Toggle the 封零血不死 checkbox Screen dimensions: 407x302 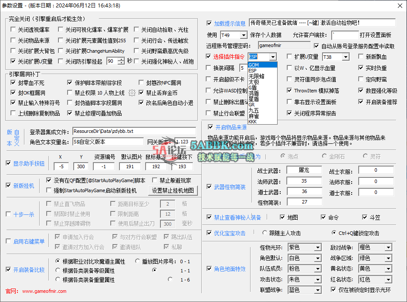coord(14,83)
